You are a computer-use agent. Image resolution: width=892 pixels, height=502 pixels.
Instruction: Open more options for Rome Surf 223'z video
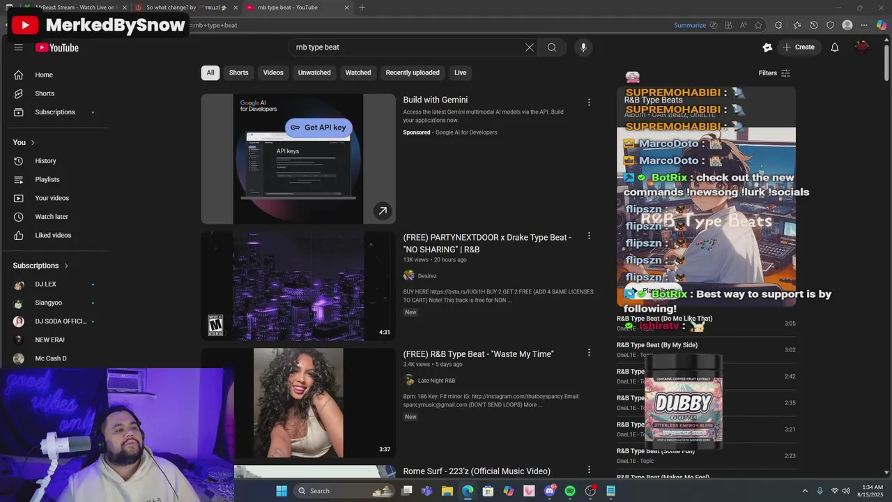[589, 470]
